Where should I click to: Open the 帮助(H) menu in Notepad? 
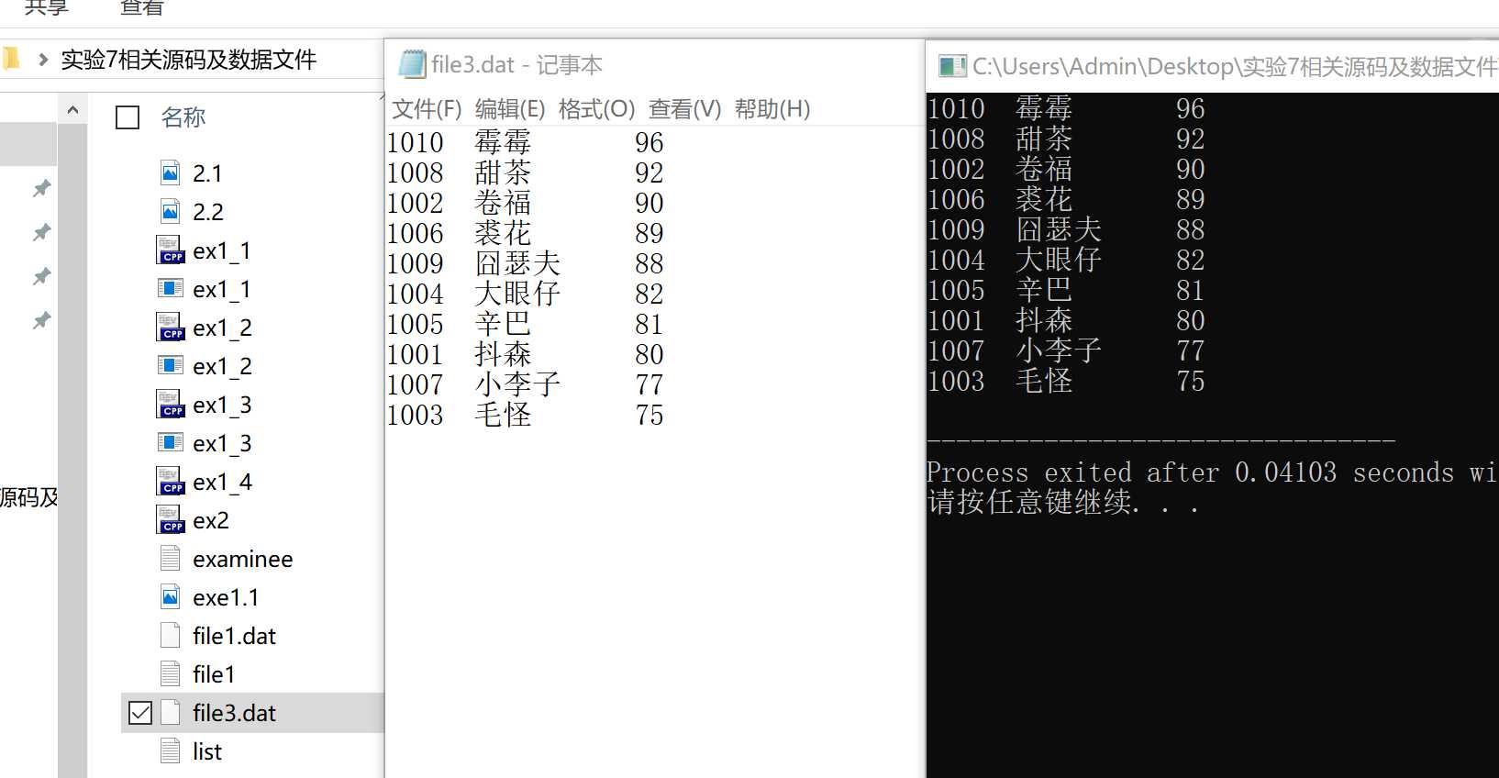coord(772,109)
